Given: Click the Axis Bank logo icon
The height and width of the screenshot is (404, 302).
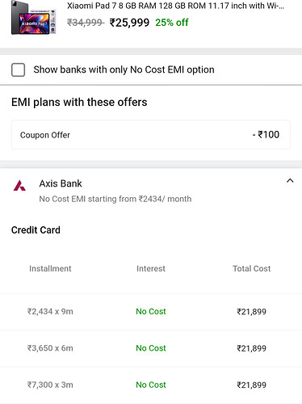Looking at the screenshot, I should 19,186.
